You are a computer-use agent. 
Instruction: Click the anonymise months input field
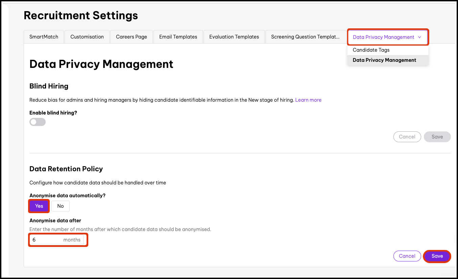[47, 240]
